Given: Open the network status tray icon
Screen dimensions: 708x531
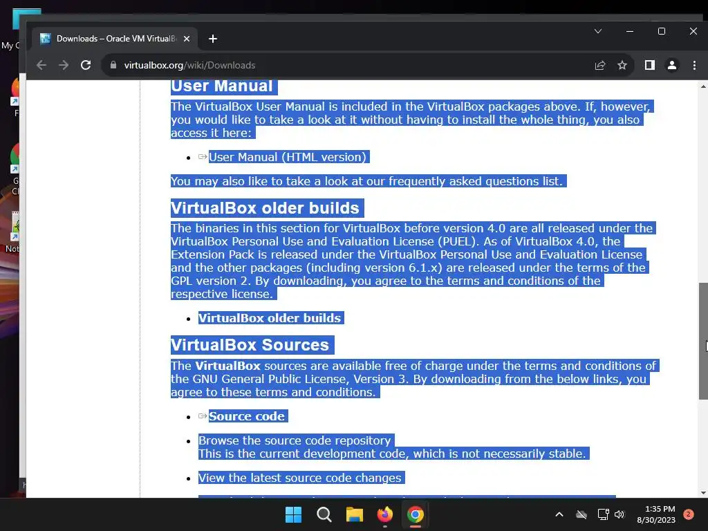Looking at the screenshot, I should coord(603,514).
